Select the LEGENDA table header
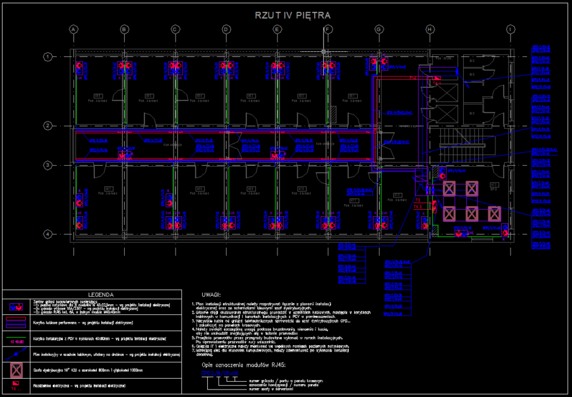 point(100,294)
